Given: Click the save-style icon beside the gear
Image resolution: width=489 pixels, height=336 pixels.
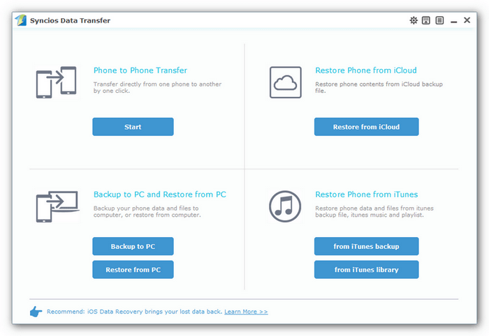Looking at the screenshot, I should [x=426, y=20].
